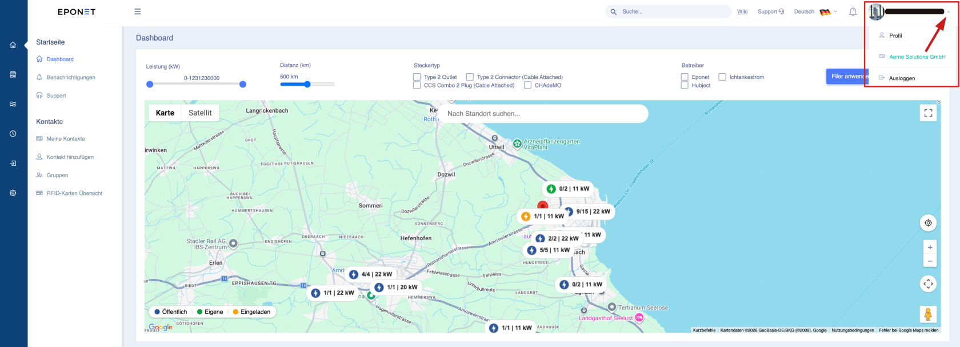Click the login arrow icon in the blue sidebar

[x=13, y=163]
